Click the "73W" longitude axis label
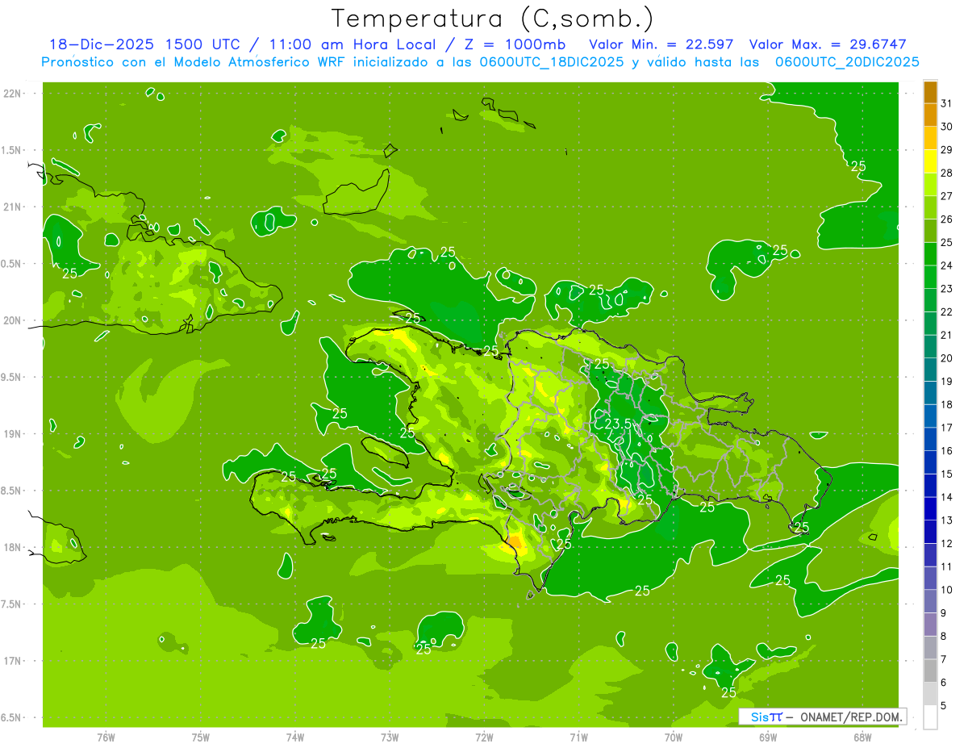This screenshot has width=968, height=748. [390, 737]
